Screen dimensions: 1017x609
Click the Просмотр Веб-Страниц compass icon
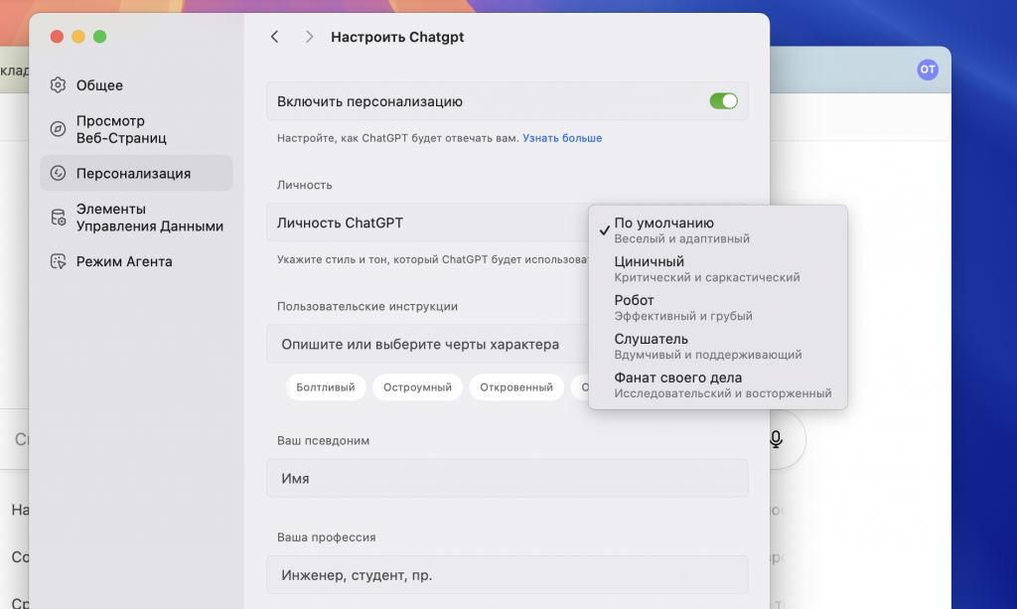coord(59,129)
